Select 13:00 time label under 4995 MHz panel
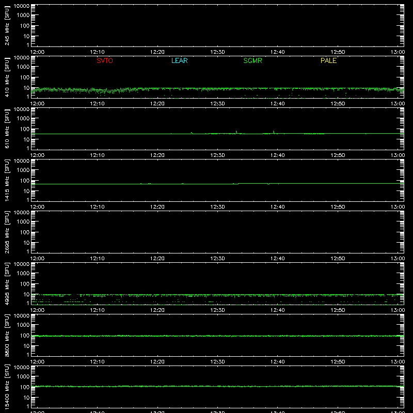This screenshot has width=413, height=413. coord(398,310)
